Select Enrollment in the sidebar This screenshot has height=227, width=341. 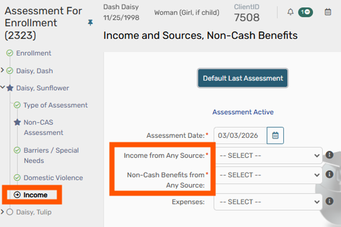pos(33,53)
